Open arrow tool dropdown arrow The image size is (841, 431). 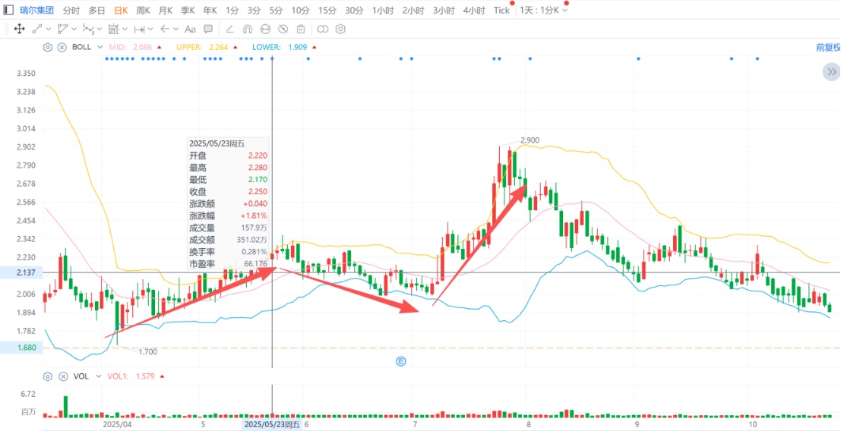[176, 29]
